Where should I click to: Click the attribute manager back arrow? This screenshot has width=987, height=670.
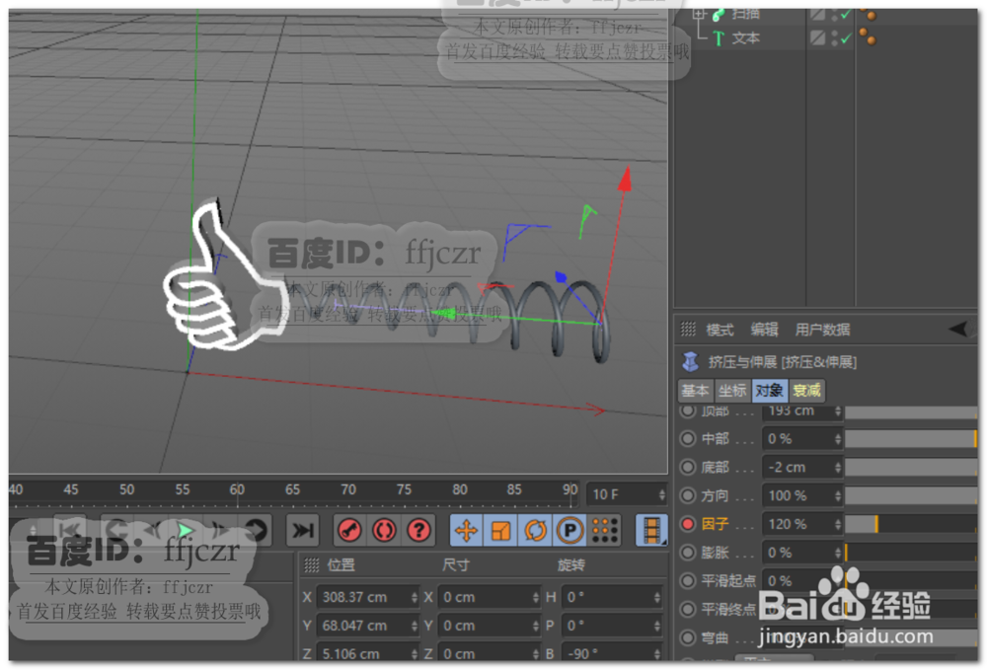click(959, 329)
